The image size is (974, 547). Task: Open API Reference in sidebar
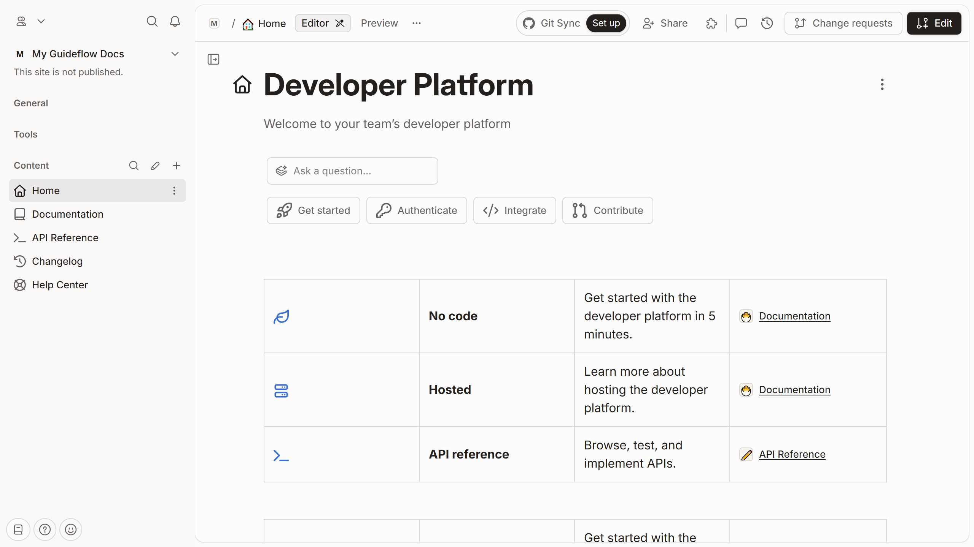click(97, 238)
